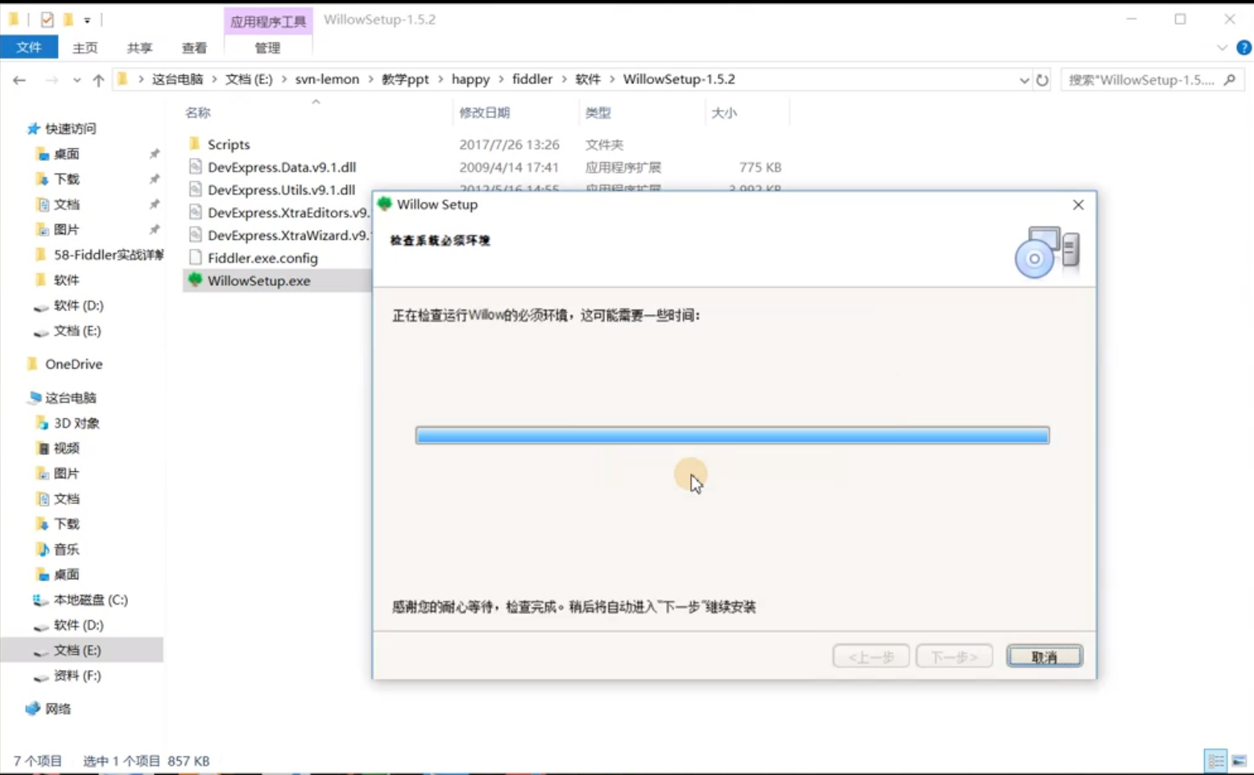Expand the ribbon with chevron

pos(1222,48)
